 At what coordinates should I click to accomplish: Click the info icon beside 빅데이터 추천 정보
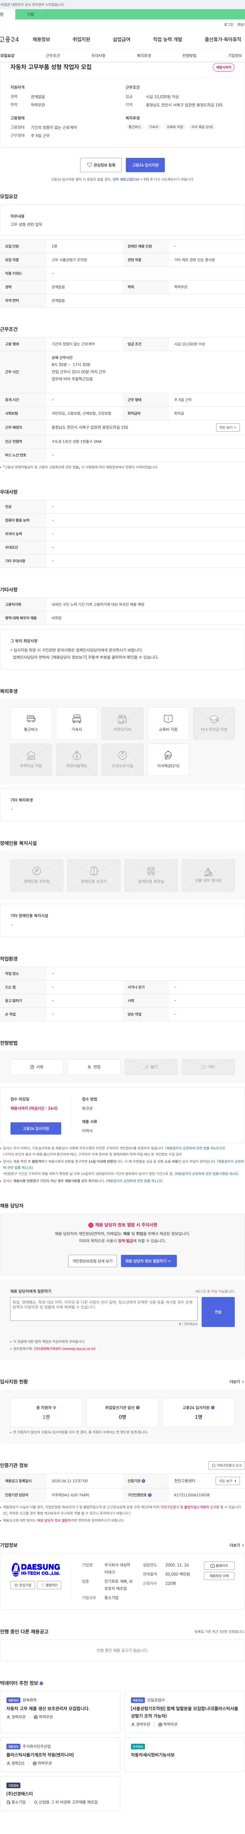(x=41, y=1683)
